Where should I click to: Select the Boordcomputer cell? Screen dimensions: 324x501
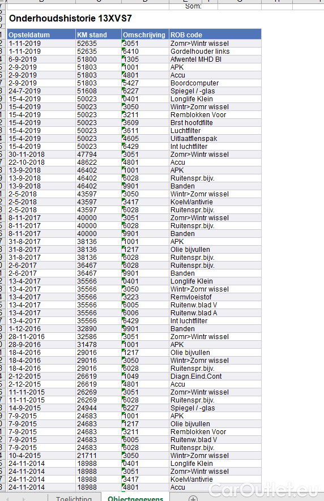click(215, 83)
